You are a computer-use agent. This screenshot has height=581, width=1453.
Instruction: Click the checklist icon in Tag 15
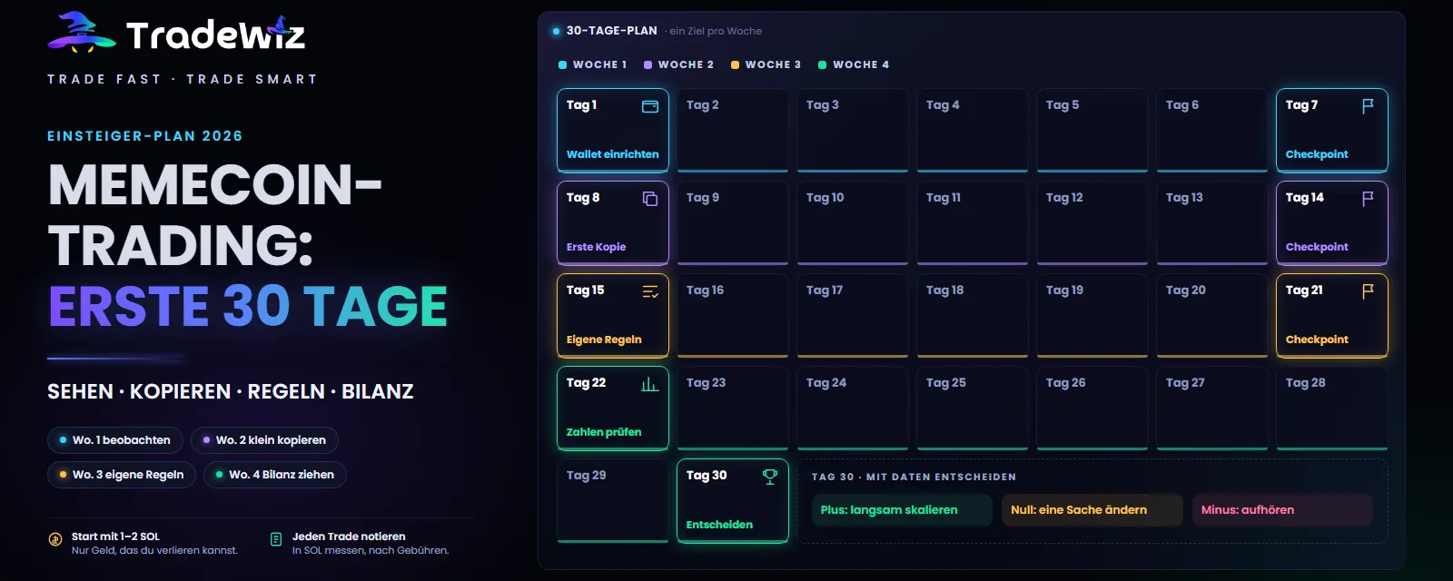point(650,291)
